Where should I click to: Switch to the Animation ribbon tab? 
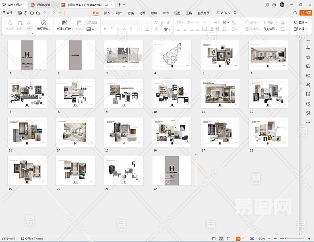tap(142, 13)
